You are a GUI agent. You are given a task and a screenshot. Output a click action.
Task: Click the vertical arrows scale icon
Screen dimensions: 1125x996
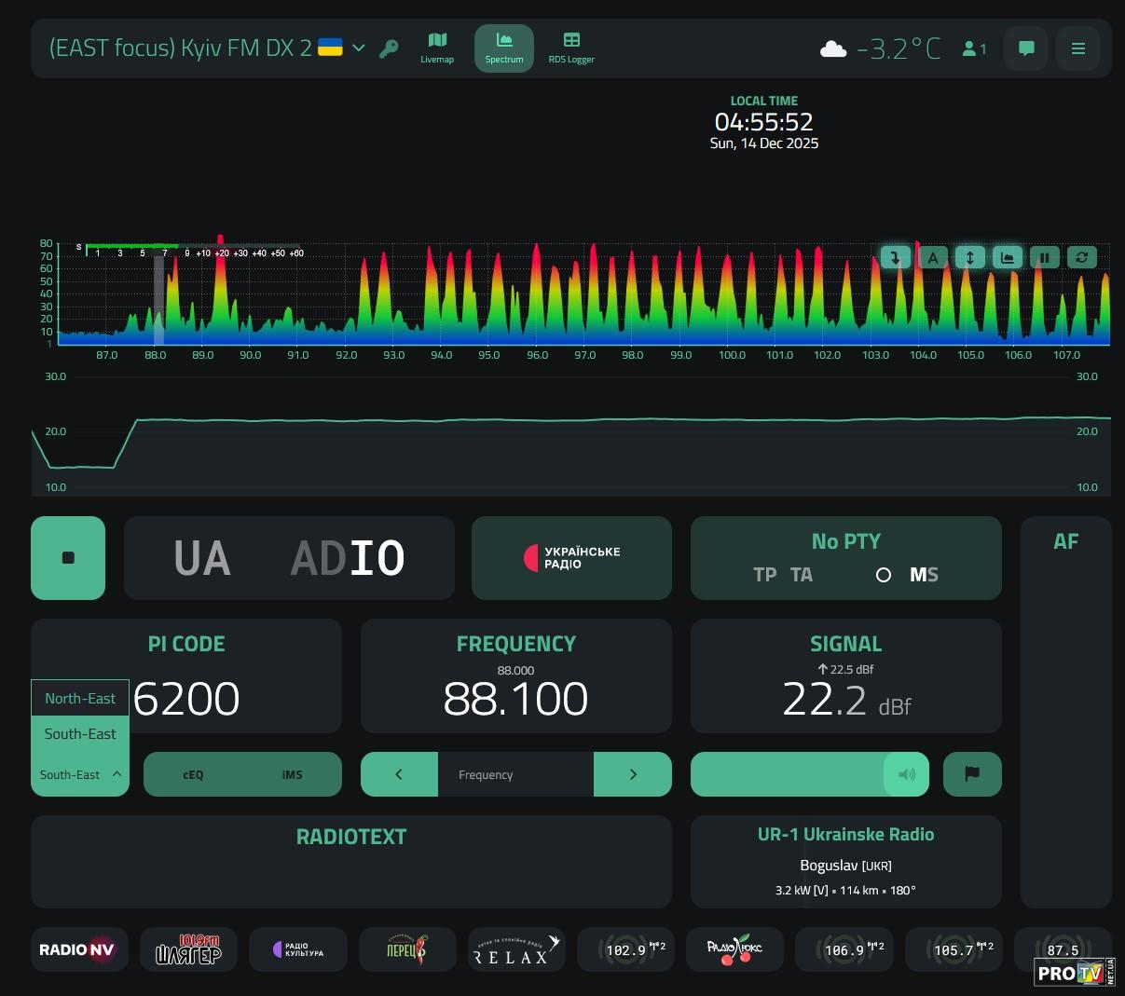tap(969, 257)
